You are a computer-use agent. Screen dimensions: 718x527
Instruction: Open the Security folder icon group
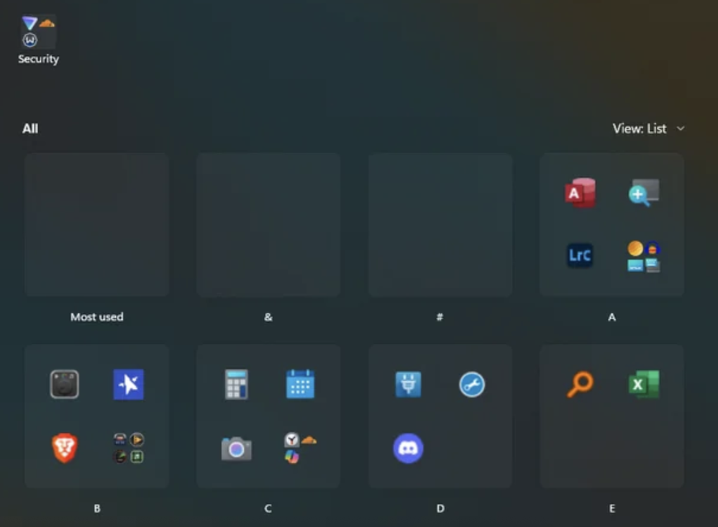click(38, 31)
